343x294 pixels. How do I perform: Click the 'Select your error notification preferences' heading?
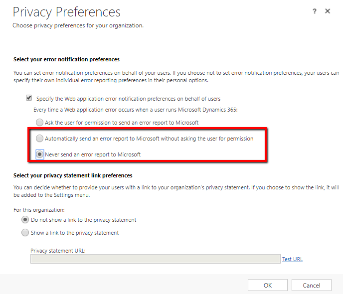66,60
